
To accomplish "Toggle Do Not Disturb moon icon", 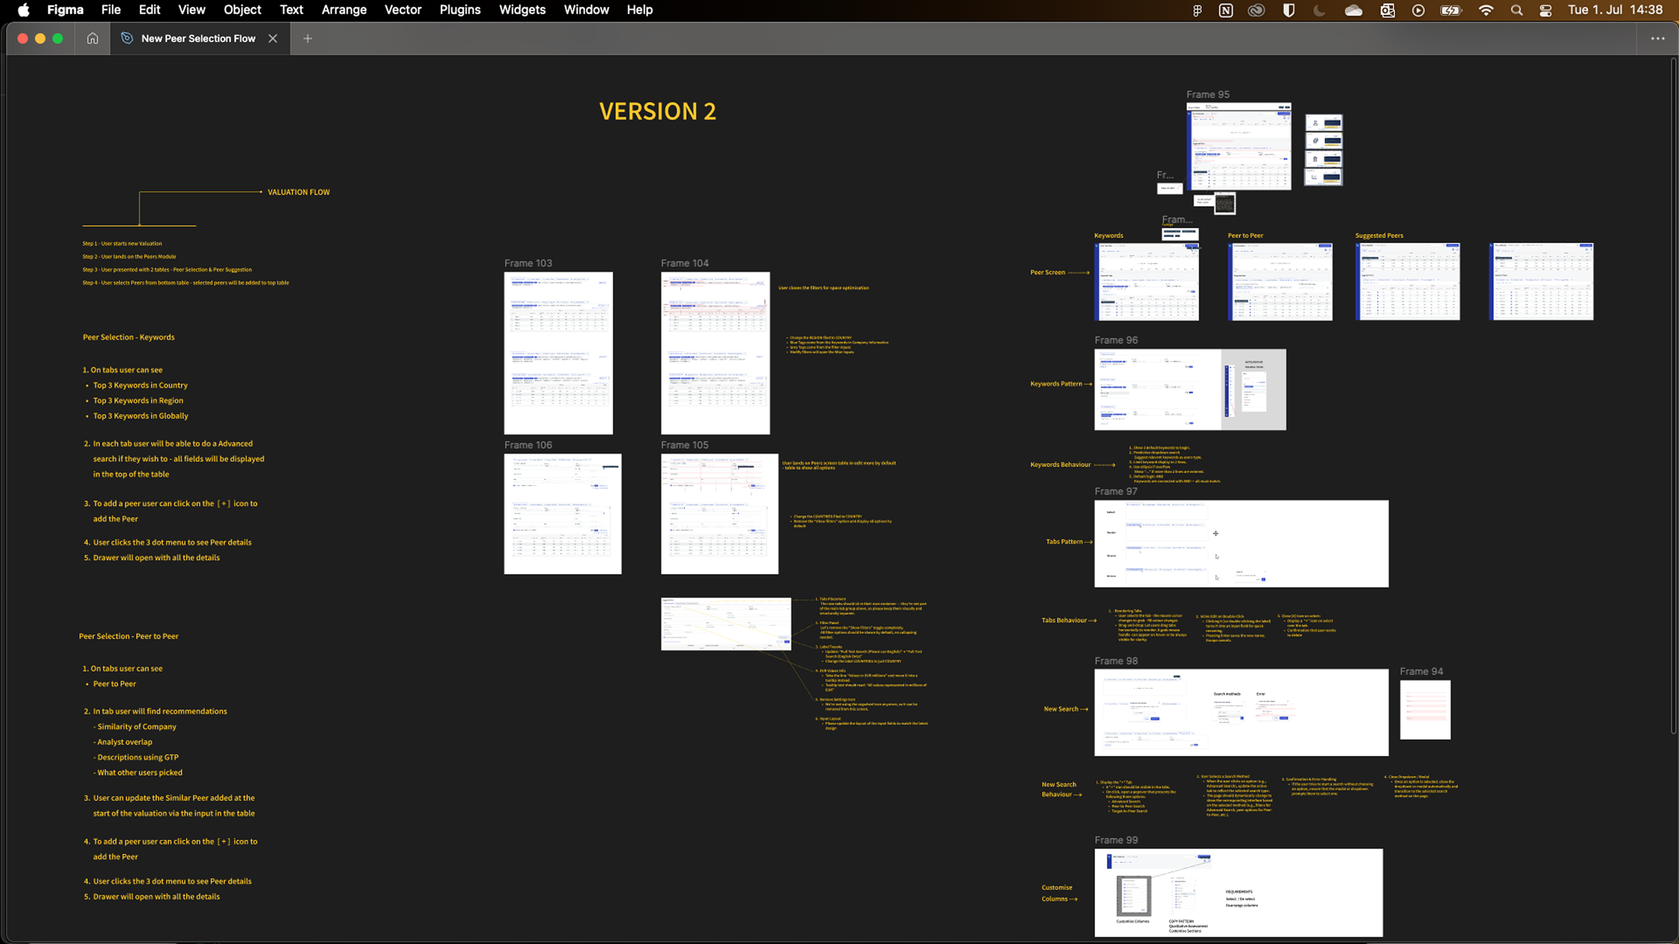I will click(x=1319, y=10).
